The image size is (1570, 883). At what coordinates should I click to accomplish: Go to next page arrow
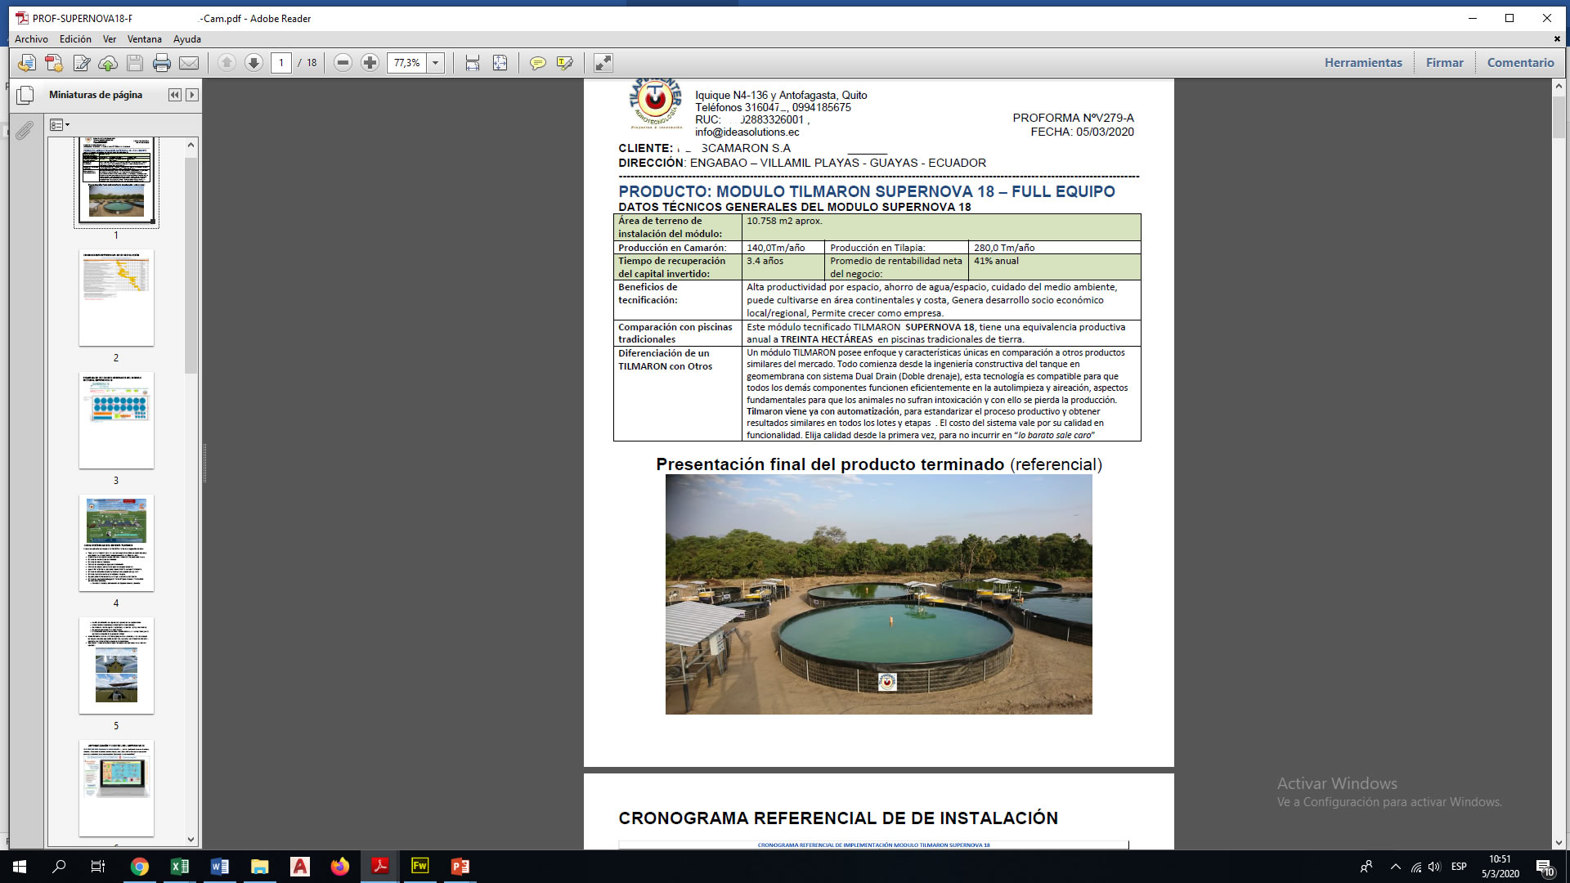[x=254, y=63]
